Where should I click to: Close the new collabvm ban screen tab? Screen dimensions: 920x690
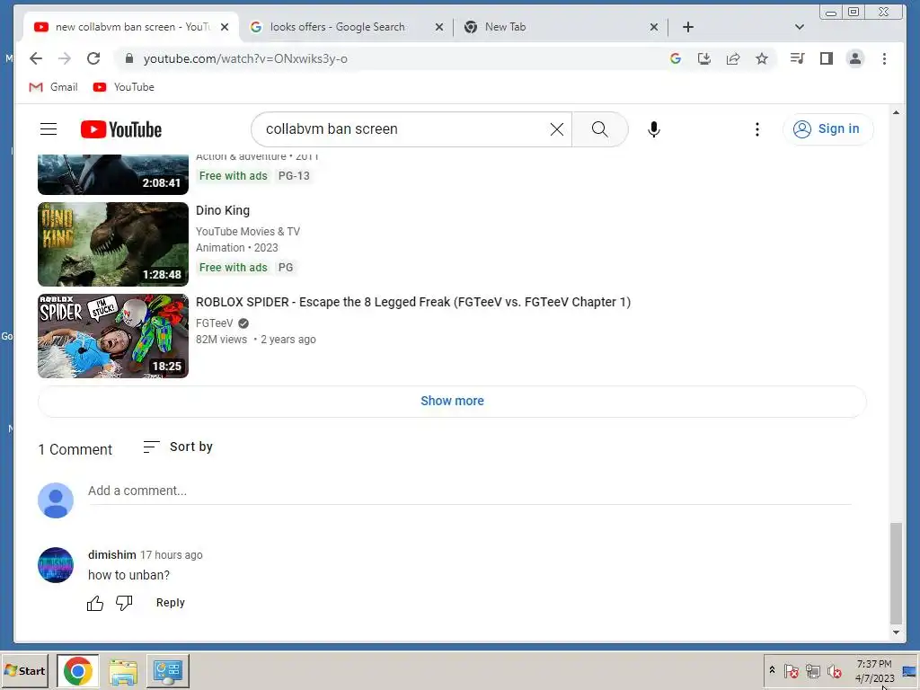pos(224,27)
